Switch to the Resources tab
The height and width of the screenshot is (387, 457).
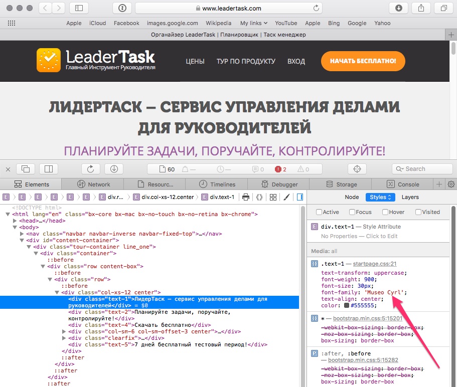pos(155,184)
